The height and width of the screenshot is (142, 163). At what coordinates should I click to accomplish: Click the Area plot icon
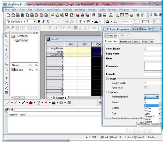[54, 103]
